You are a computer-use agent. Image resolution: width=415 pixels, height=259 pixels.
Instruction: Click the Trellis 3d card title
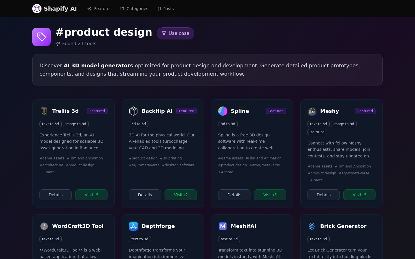(x=65, y=111)
